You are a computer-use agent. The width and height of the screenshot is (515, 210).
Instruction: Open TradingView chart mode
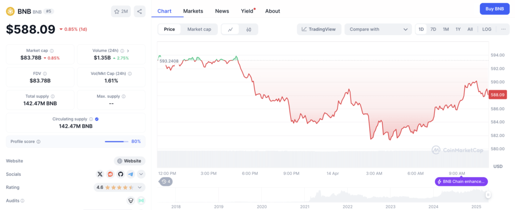pyautogui.click(x=319, y=29)
